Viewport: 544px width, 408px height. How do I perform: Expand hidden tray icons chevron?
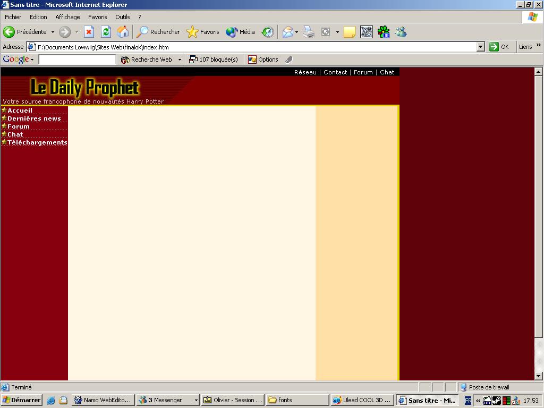point(478,401)
